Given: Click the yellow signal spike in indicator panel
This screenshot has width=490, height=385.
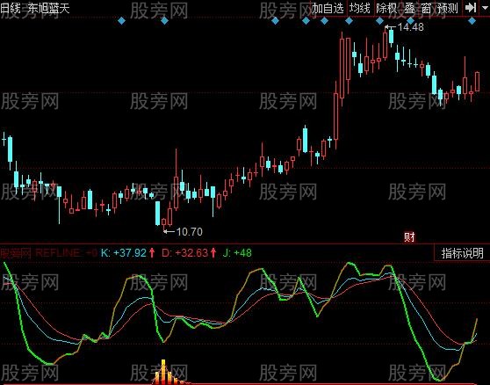Looking at the screenshot, I should click(163, 372).
